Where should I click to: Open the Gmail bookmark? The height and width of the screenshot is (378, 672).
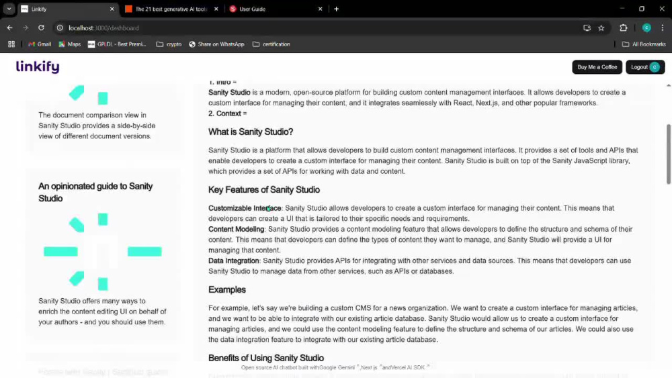[40, 44]
